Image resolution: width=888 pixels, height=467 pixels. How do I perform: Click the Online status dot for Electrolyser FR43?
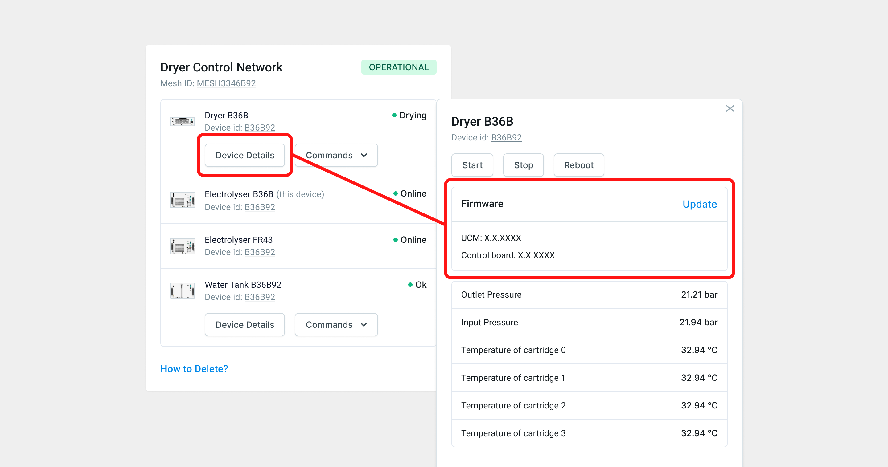pyautogui.click(x=395, y=239)
